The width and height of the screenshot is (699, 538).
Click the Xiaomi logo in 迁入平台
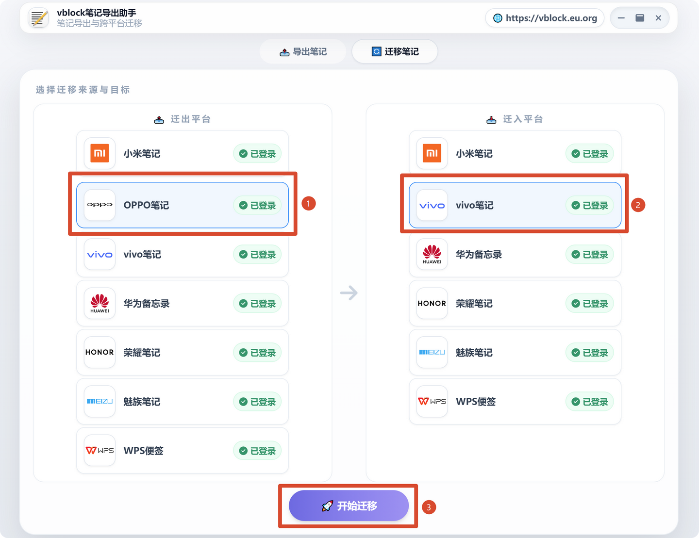coord(432,153)
